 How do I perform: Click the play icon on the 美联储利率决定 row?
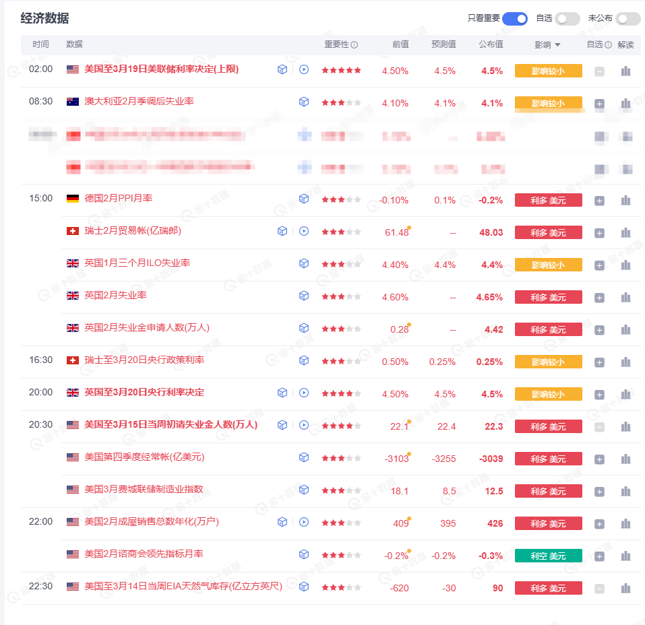pyautogui.click(x=303, y=69)
